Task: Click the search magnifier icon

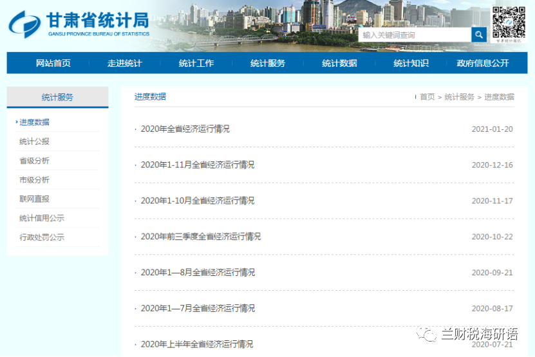Action: (478, 35)
